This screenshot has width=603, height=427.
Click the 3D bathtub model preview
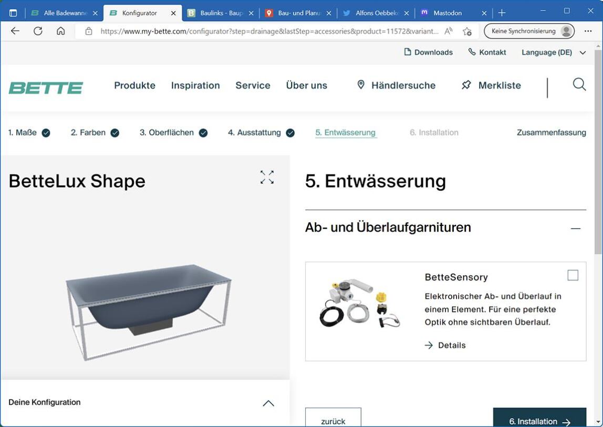(148, 311)
